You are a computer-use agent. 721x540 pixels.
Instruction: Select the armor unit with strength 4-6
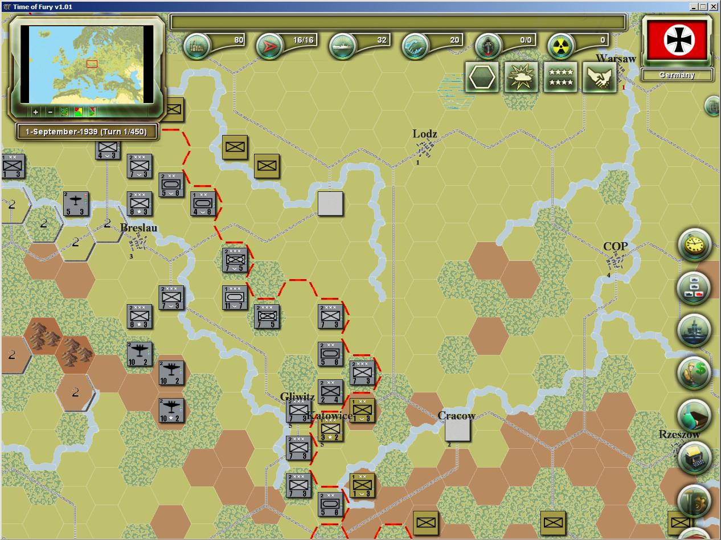coord(203,204)
